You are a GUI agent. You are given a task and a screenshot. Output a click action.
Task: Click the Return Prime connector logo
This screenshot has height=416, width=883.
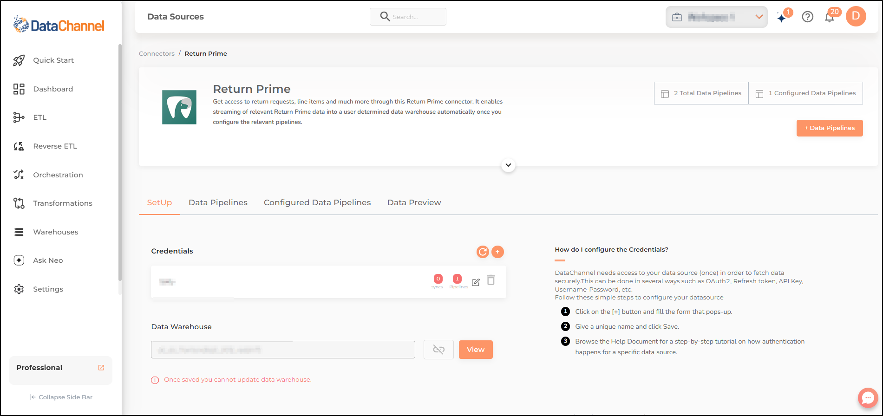point(179,107)
